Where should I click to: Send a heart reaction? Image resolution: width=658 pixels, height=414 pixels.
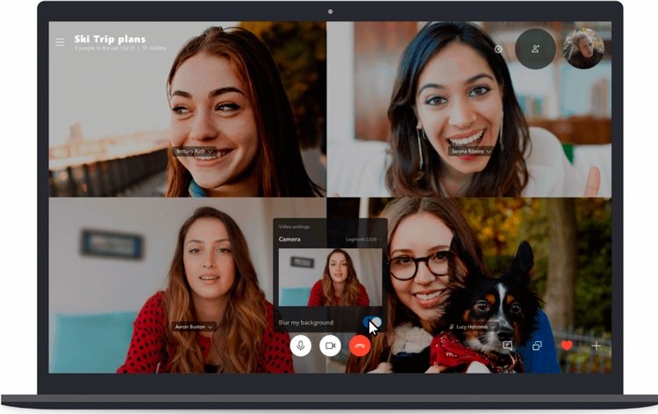pyautogui.click(x=567, y=346)
